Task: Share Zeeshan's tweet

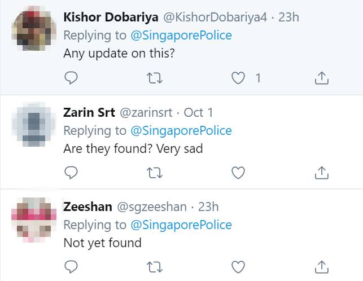Action: point(321,266)
